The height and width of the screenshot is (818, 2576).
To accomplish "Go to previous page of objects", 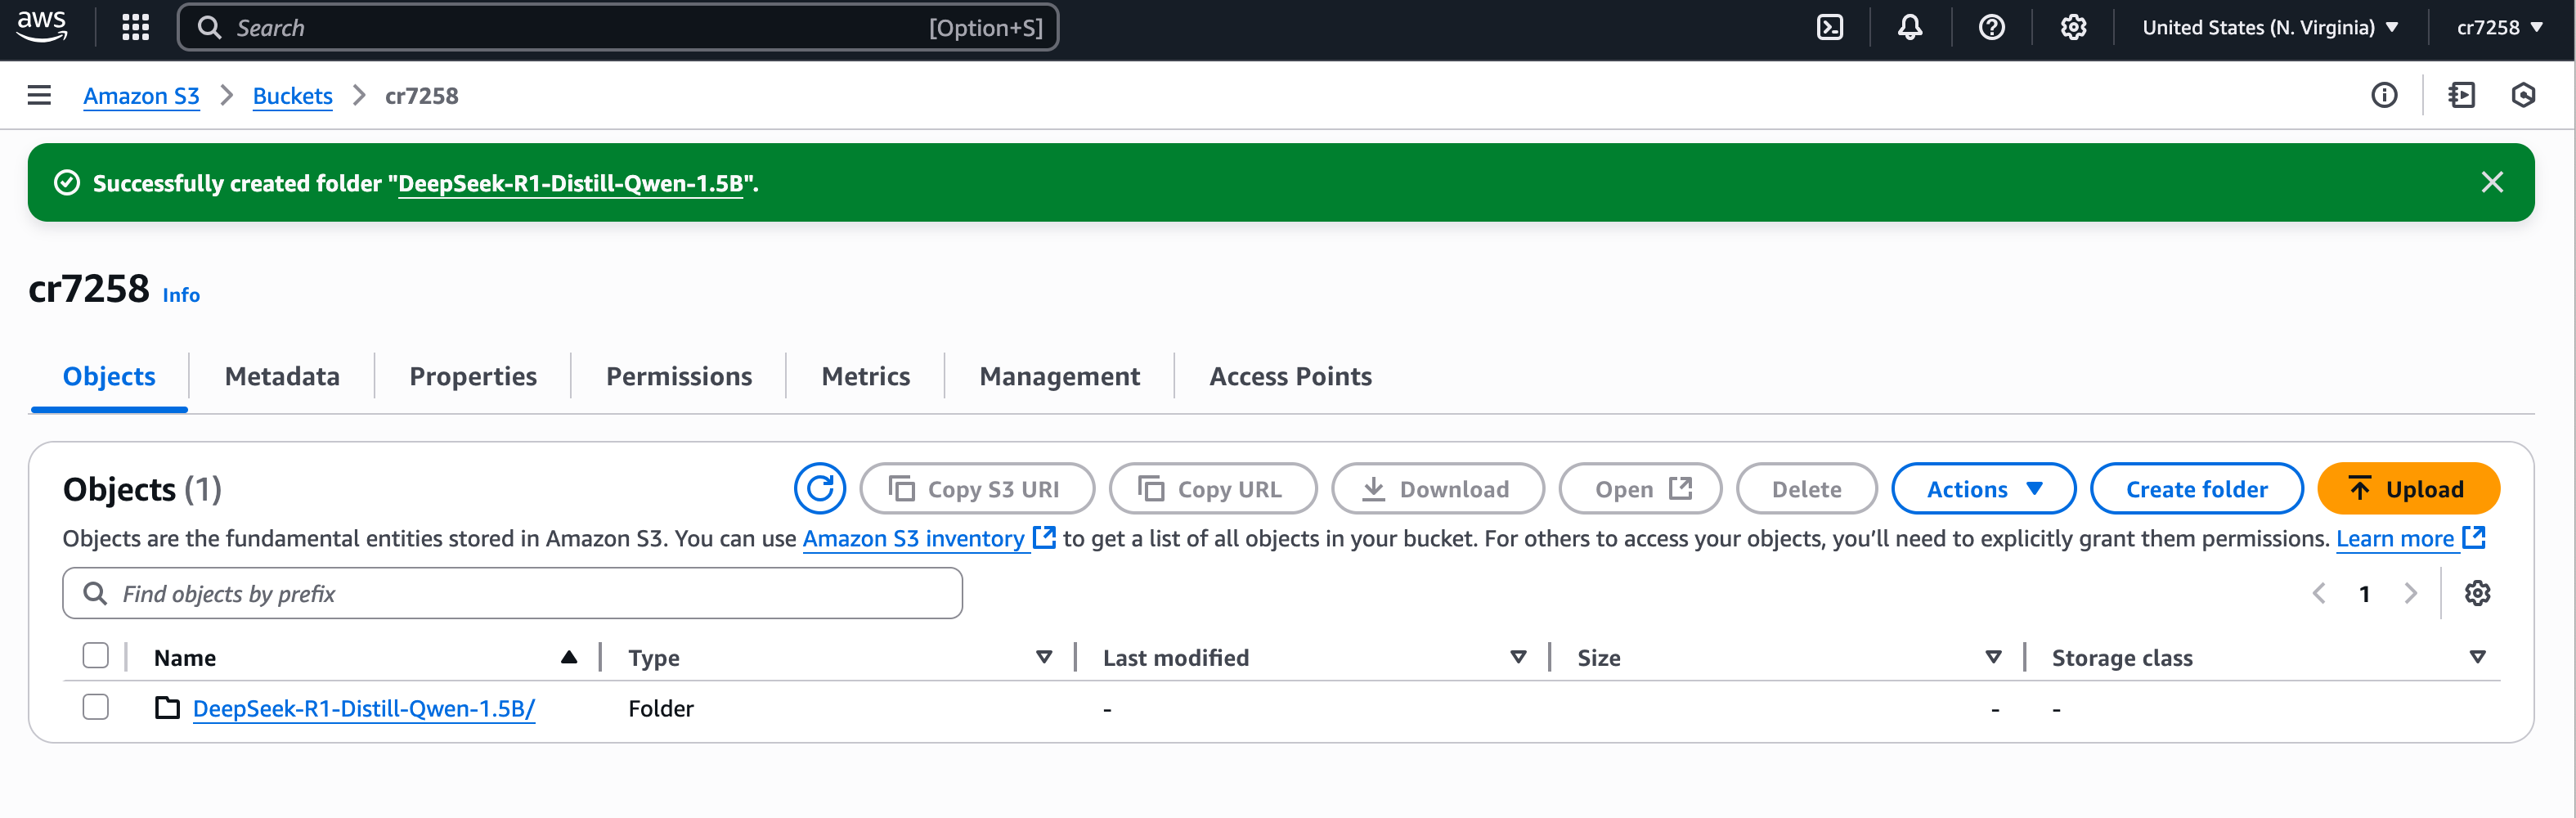I will click(2318, 593).
